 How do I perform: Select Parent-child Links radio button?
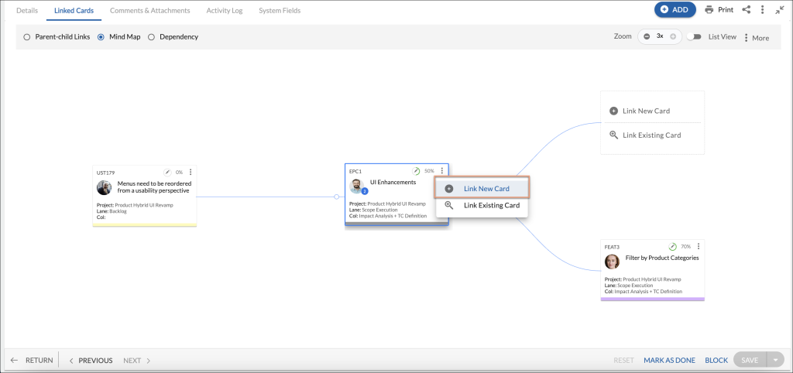coord(27,37)
